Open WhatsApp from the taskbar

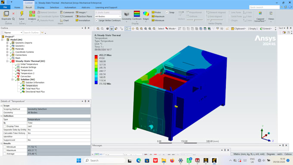tap(189, 161)
